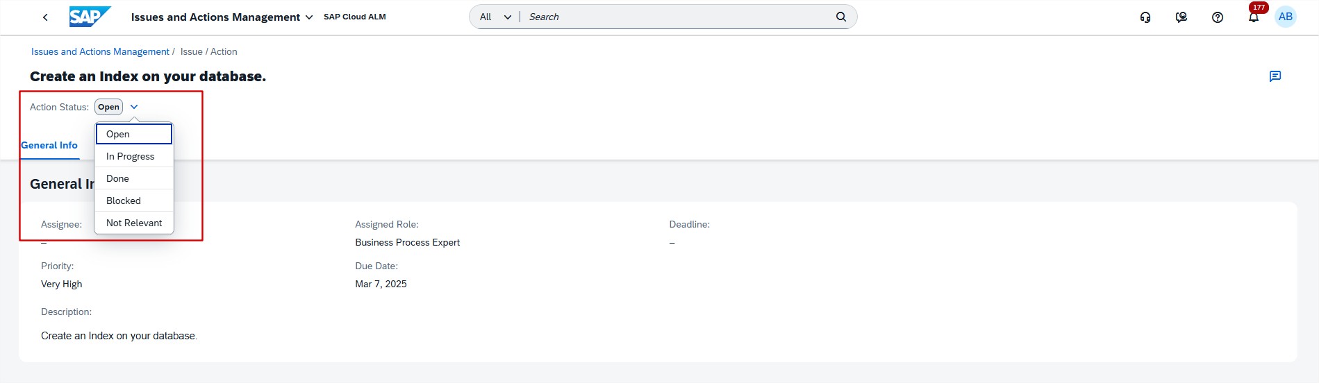This screenshot has width=1319, height=383.
Task: Select Open in status list
Action: 134,134
